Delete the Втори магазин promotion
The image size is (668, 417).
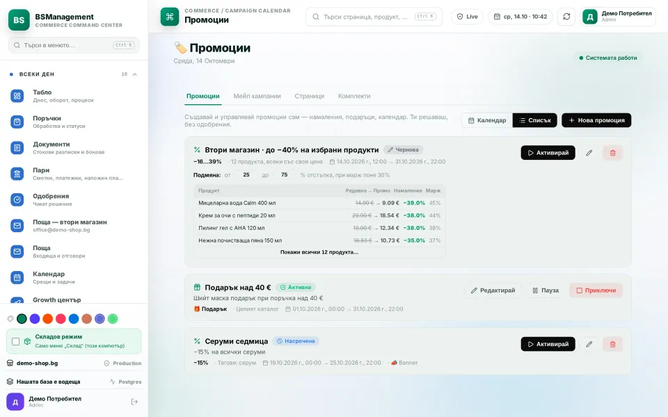(612, 153)
